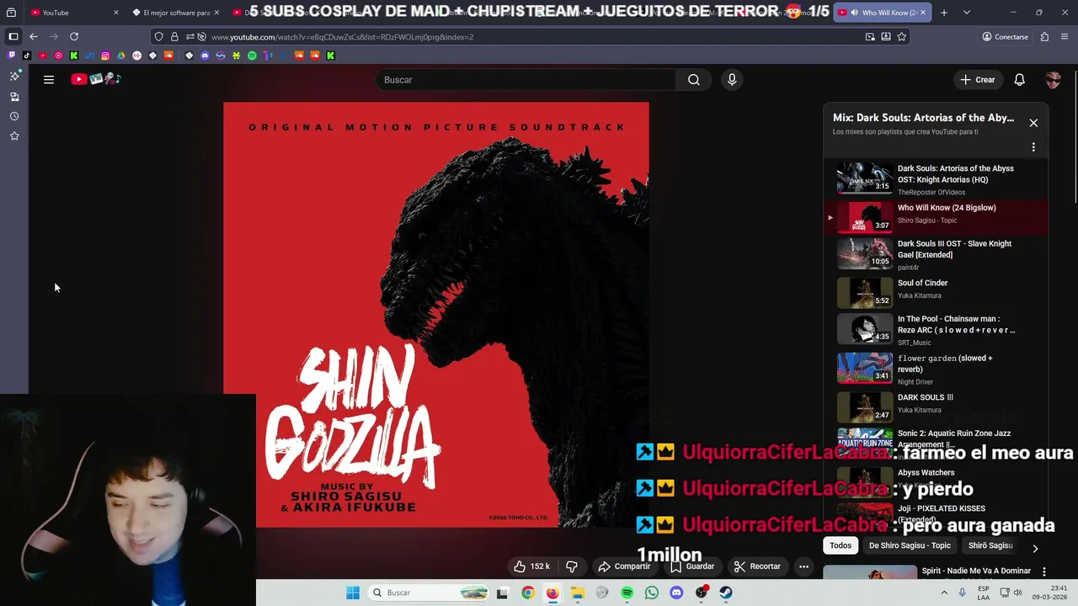This screenshot has width=1078, height=606.
Task: Select the Shirō Sagisu filter chip
Action: (990, 545)
